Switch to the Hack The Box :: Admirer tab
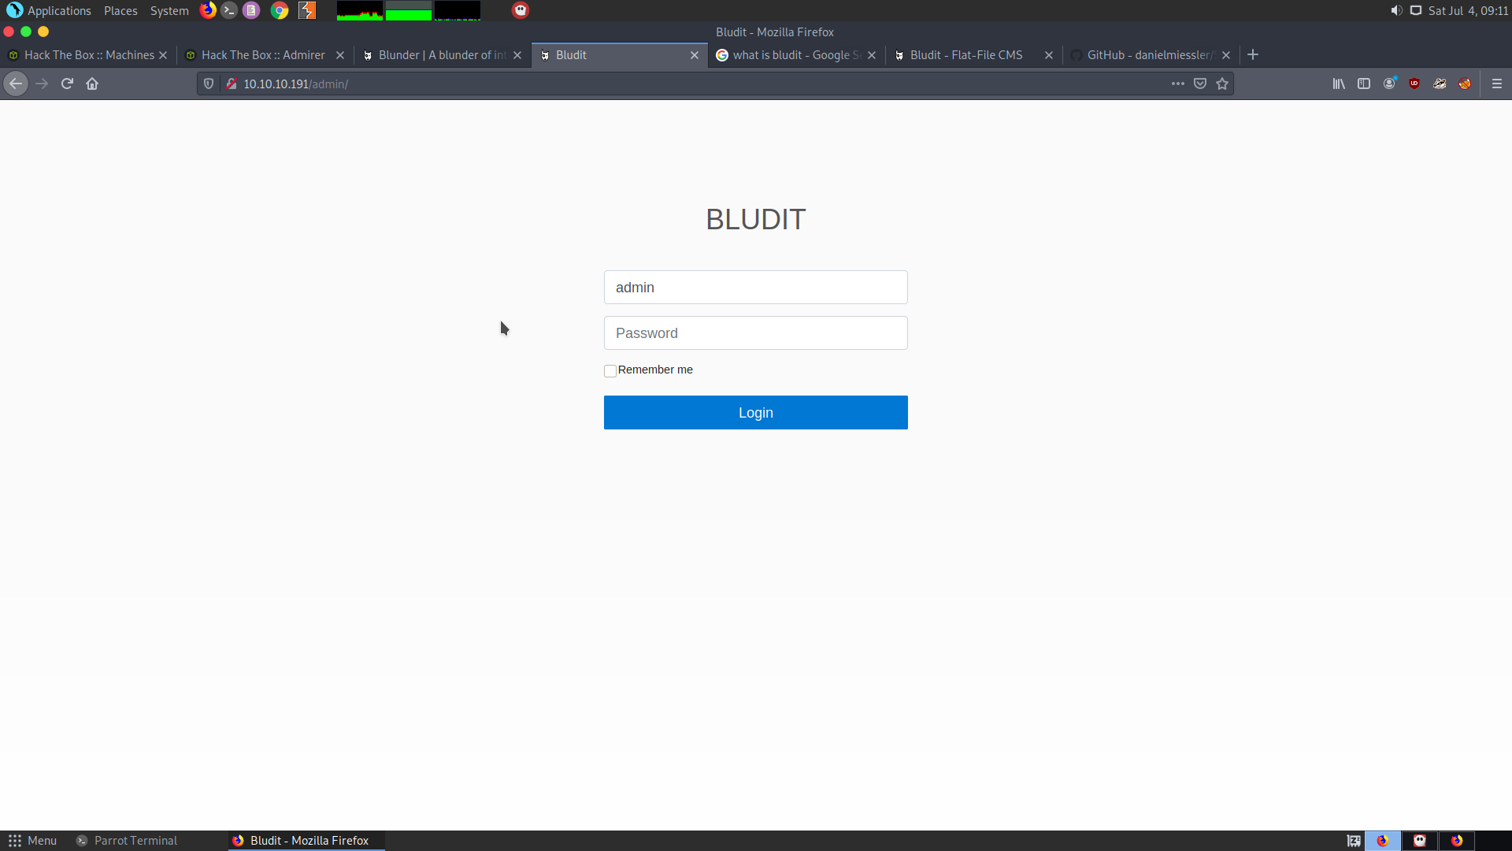 coord(263,55)
